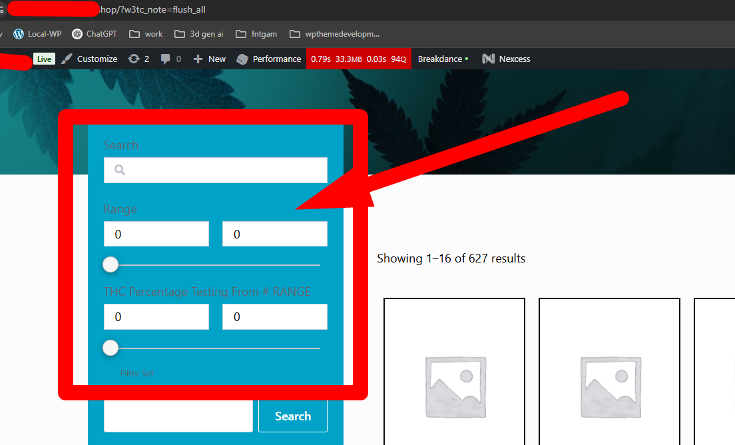Focus the Range minimum value field

156,234
